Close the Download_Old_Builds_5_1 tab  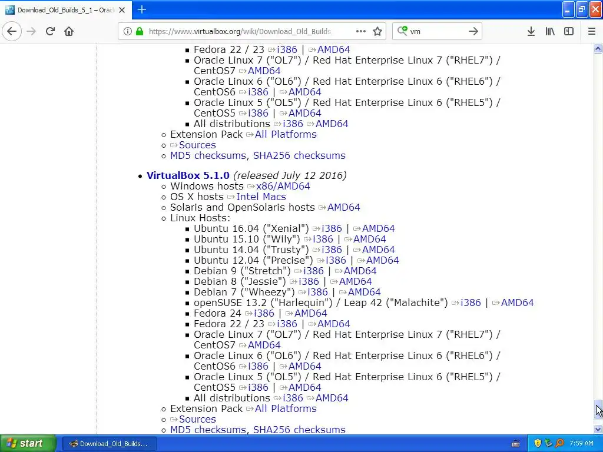(x=122, y=10)
